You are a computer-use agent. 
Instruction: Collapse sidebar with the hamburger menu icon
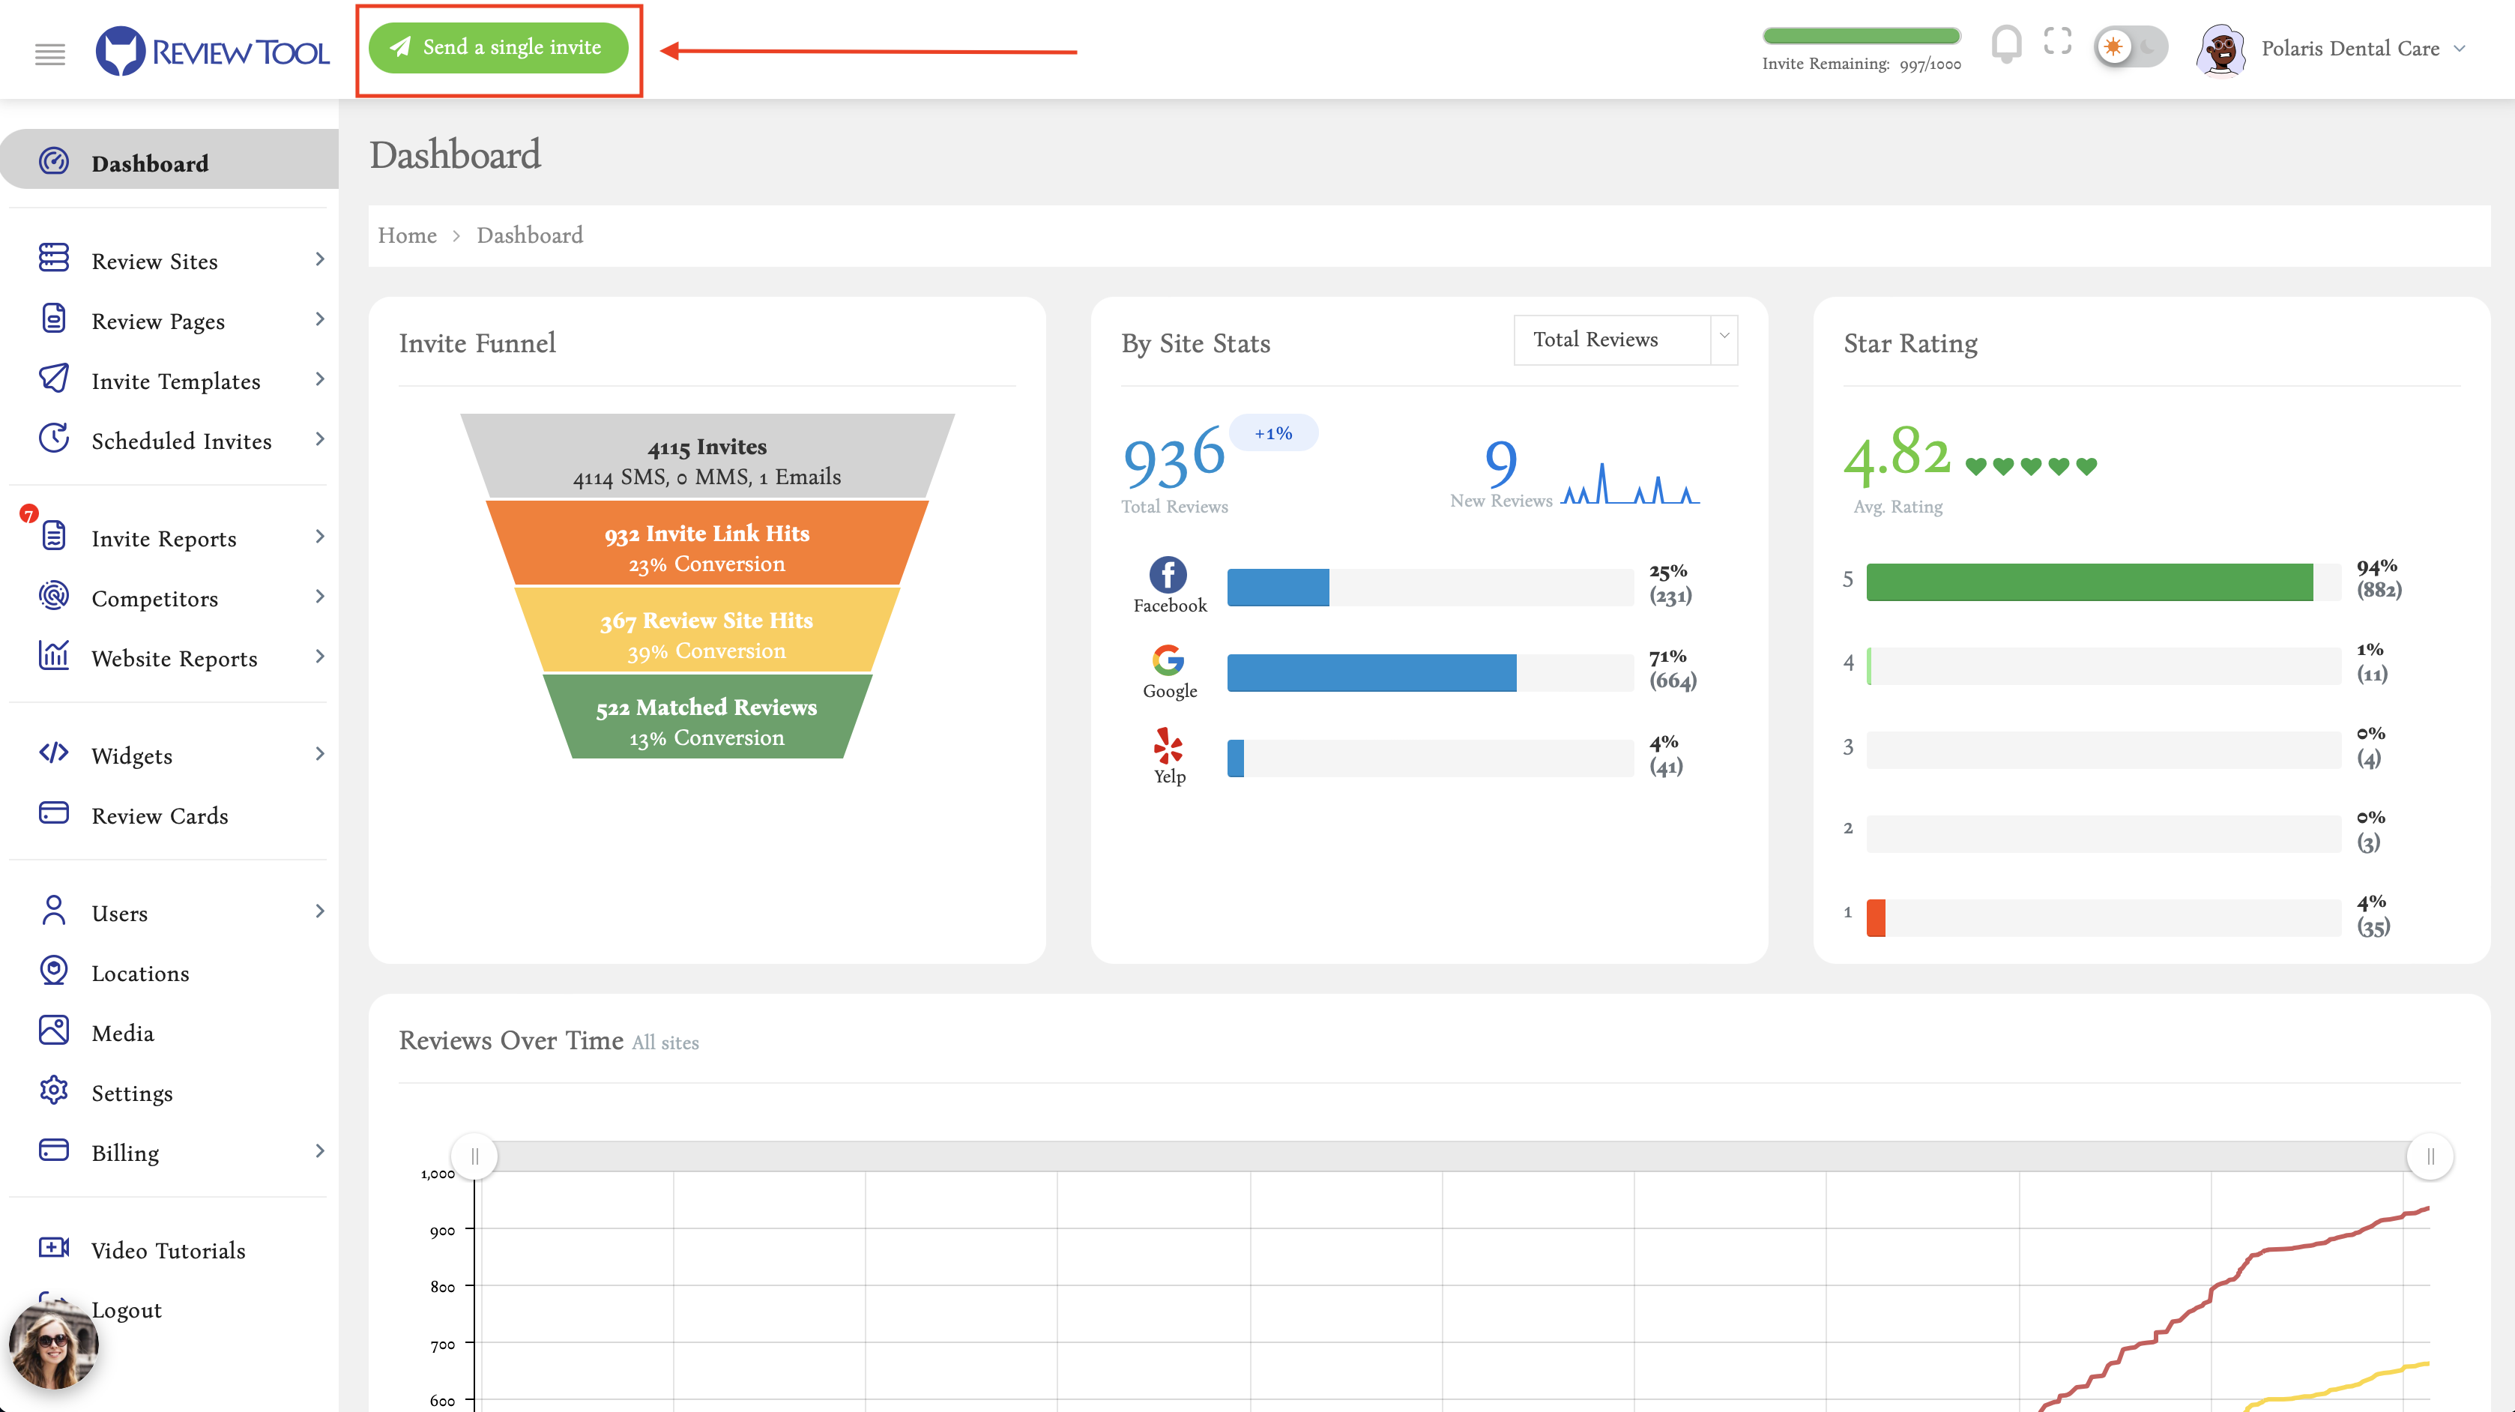[x=49, y=54]
